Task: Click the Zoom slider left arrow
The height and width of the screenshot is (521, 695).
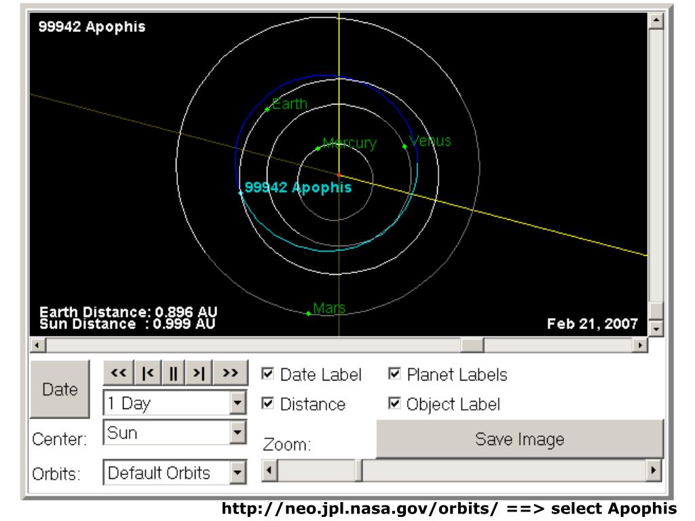Action: 269,471
